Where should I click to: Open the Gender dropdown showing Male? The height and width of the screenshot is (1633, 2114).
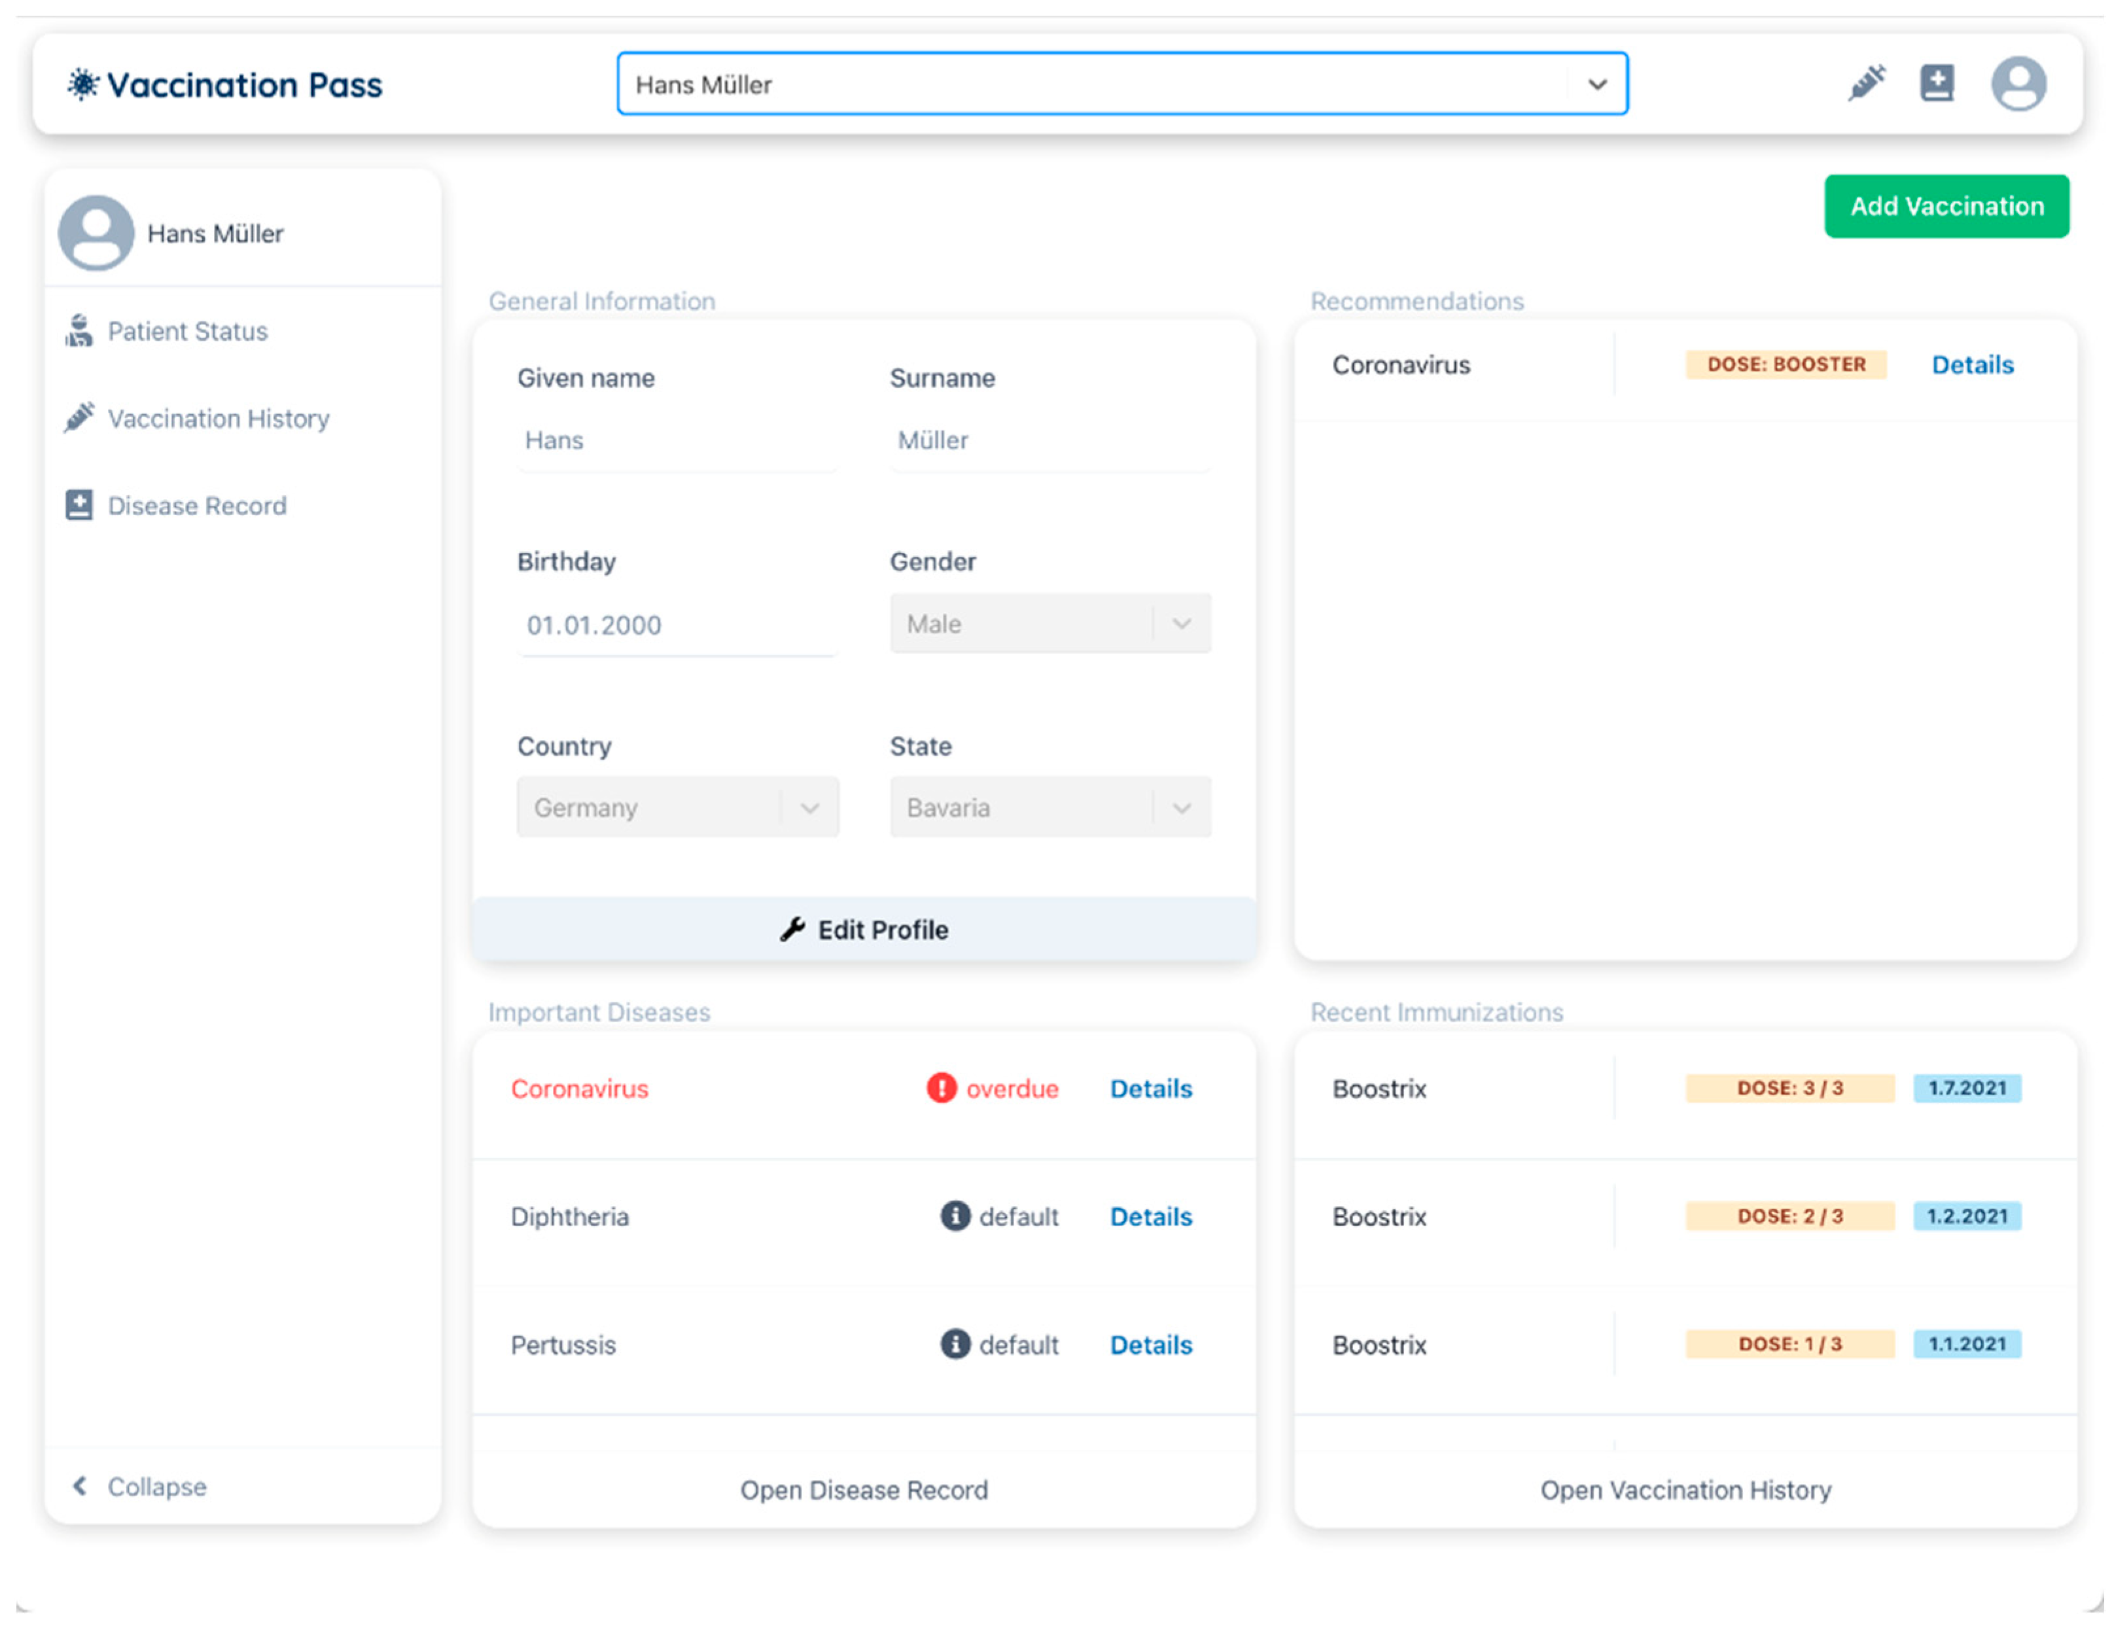1049,623
